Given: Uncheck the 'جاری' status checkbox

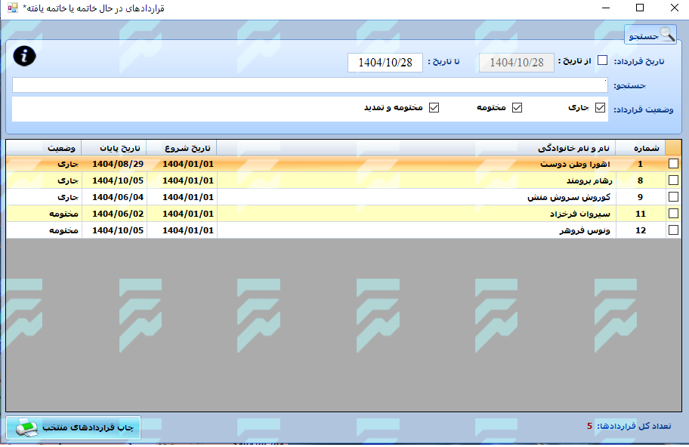Looking at the screenshot, I should 600,108.
